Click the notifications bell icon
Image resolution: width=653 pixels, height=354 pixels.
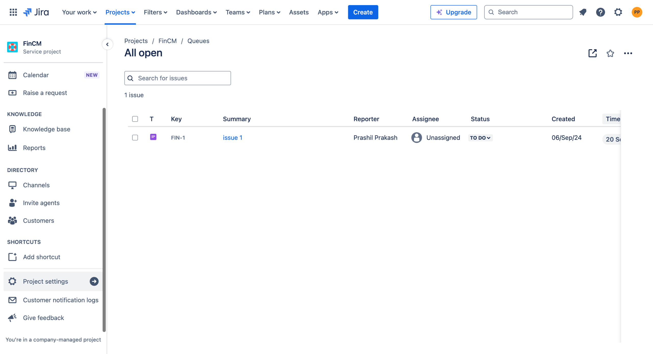[x=583, y=12]
